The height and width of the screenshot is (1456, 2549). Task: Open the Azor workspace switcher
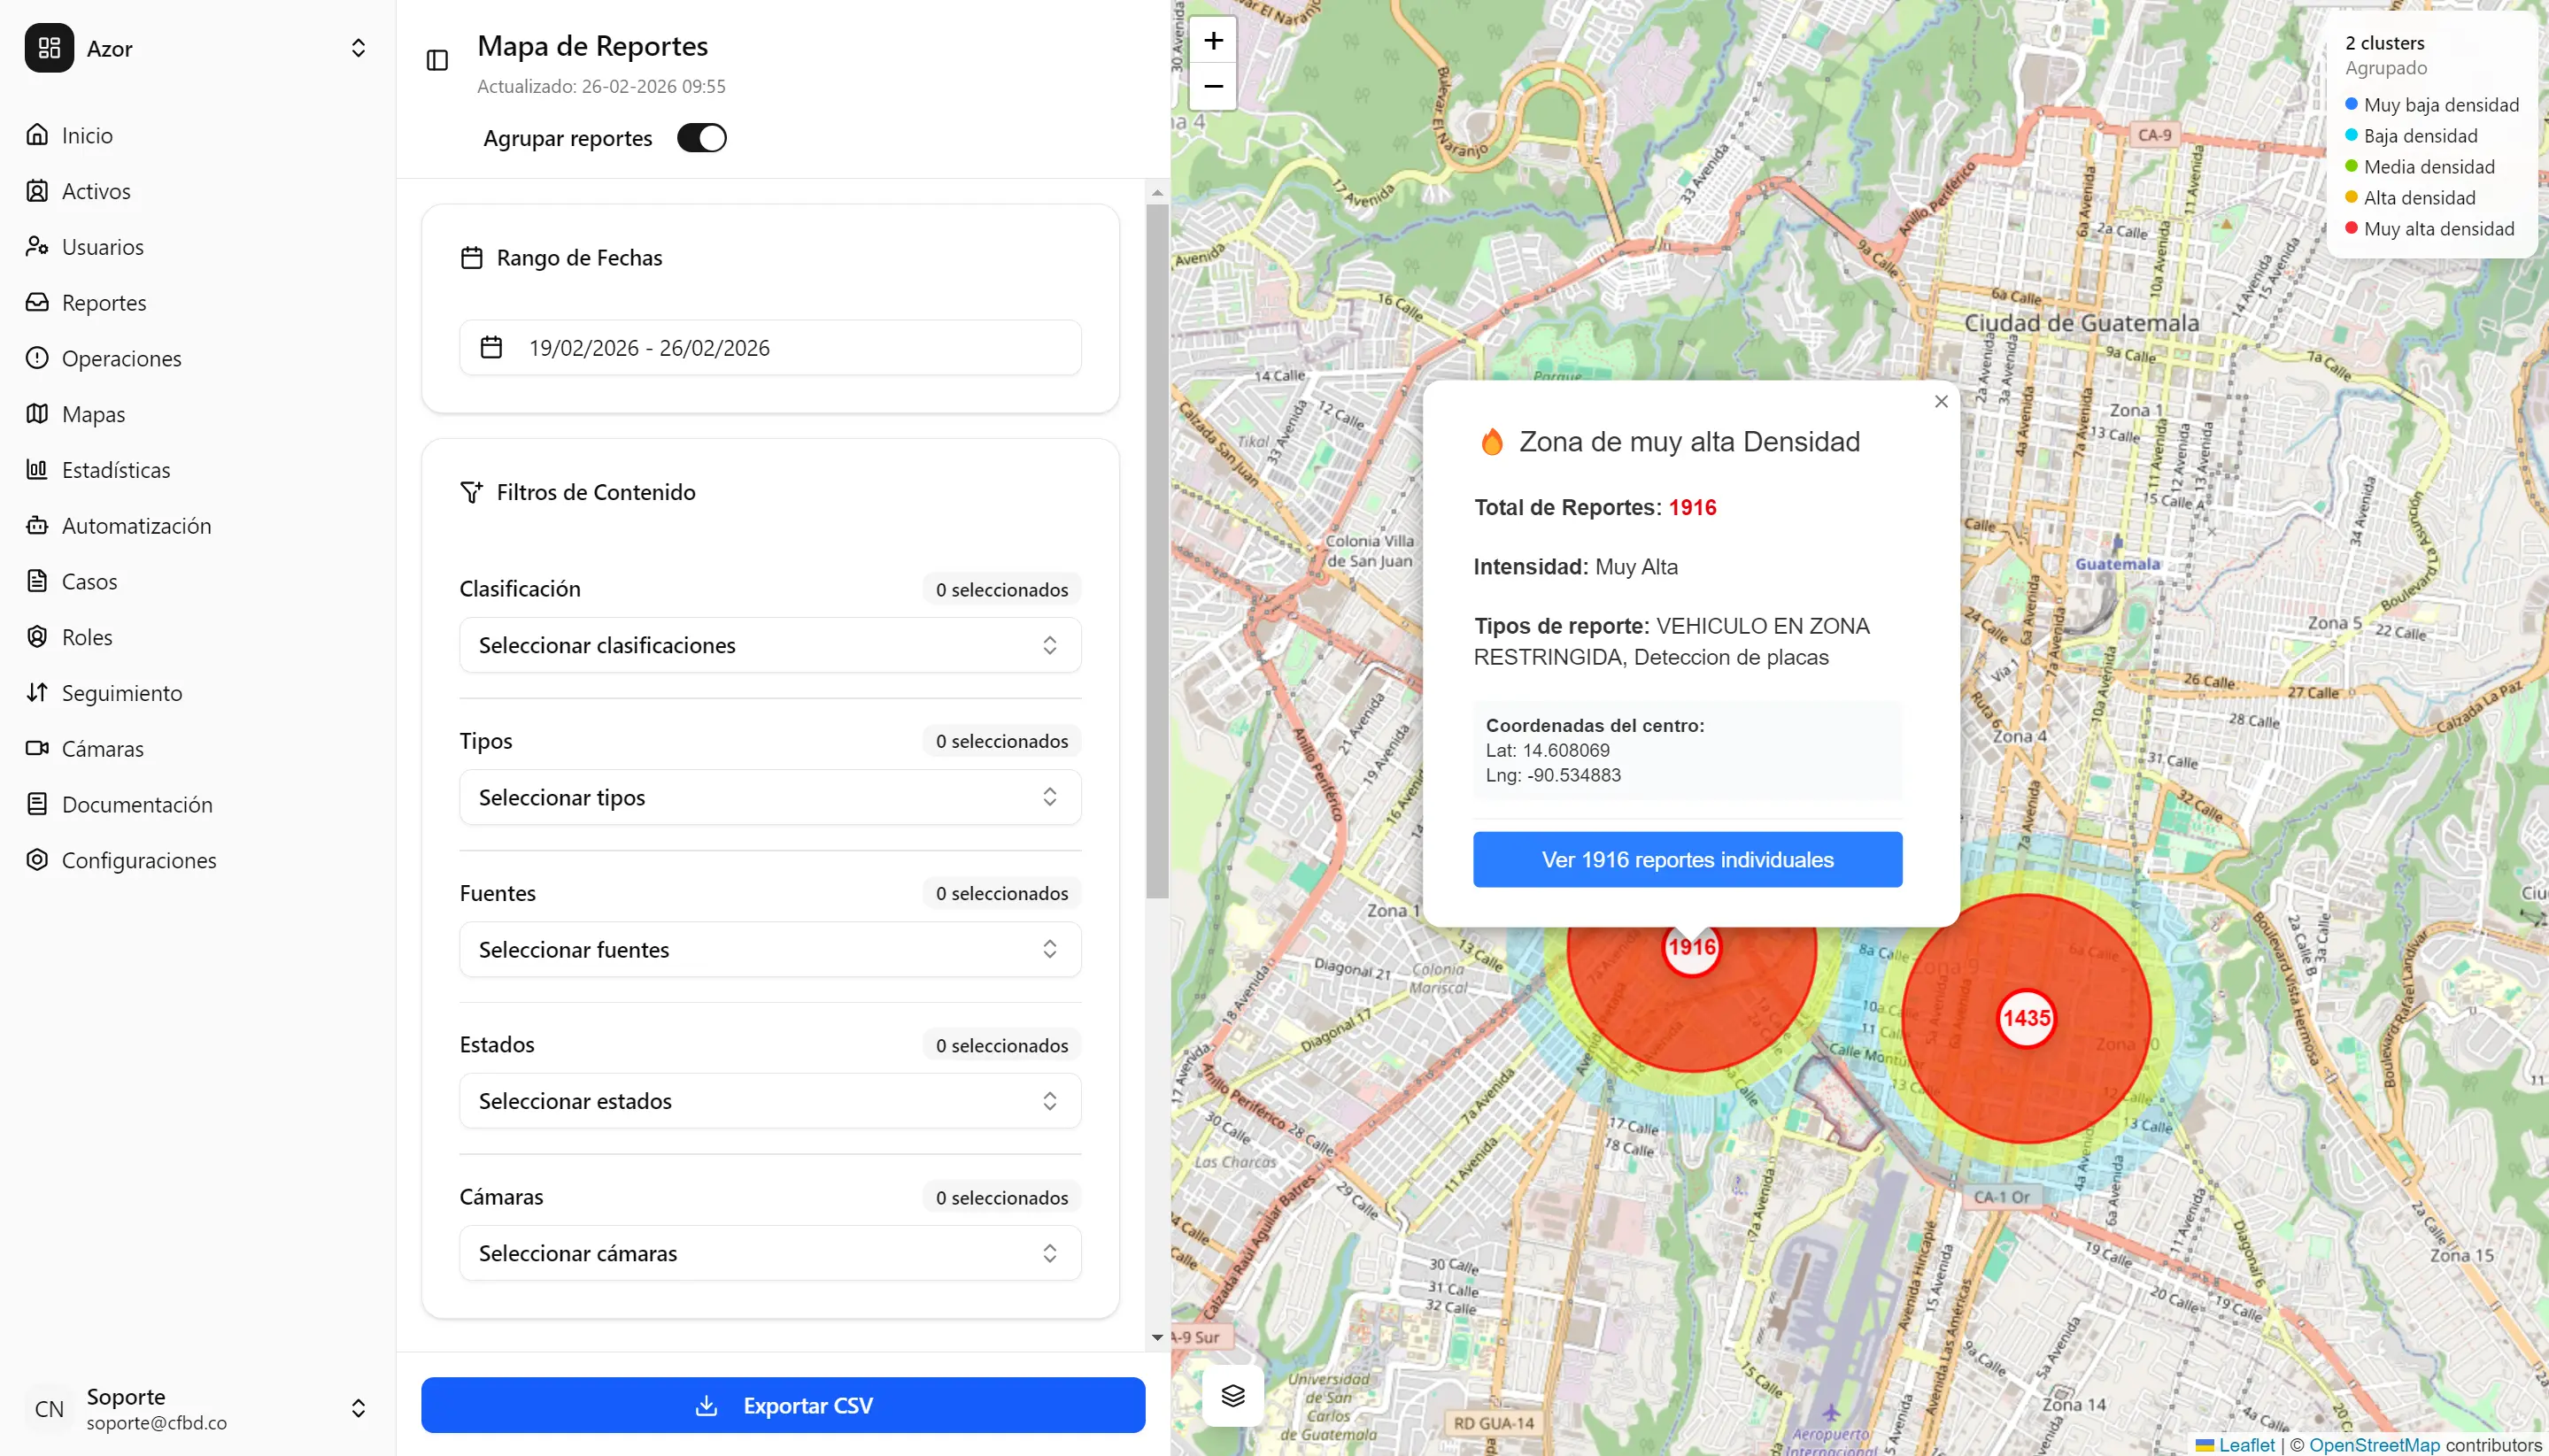tap(358, 47)
